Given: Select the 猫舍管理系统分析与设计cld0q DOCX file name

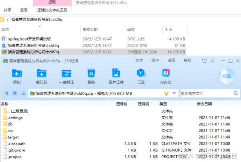Looking at the screenshot, I should (x=33, y=45).
